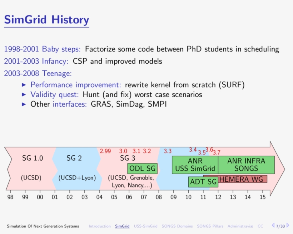
Task: Click the year 12 axis tick
Action: tap(218, 197)
